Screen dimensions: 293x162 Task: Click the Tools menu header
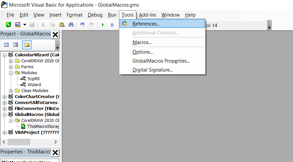click(x=128, y=15)
